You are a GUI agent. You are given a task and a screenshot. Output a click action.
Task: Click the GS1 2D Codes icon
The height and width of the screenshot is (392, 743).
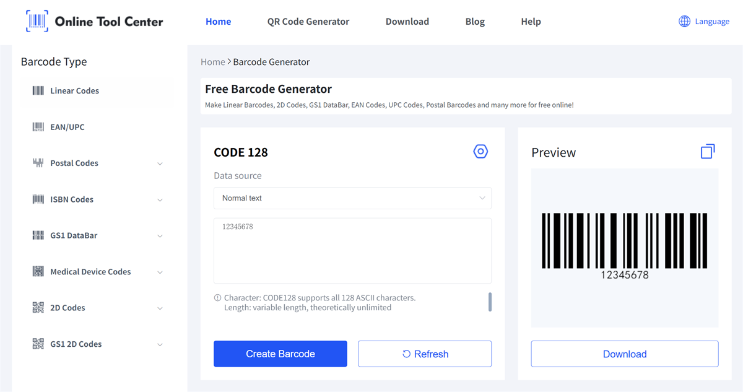pos(38,344)
